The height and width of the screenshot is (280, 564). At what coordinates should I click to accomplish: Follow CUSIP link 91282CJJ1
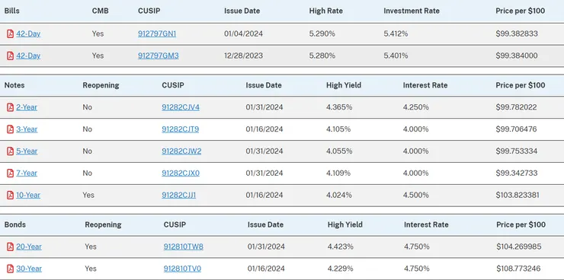(179, 195)
